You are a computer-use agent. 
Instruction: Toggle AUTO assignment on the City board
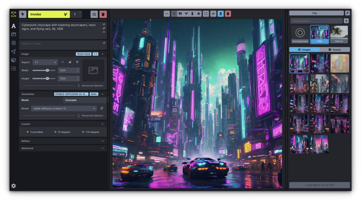[323, 28]
